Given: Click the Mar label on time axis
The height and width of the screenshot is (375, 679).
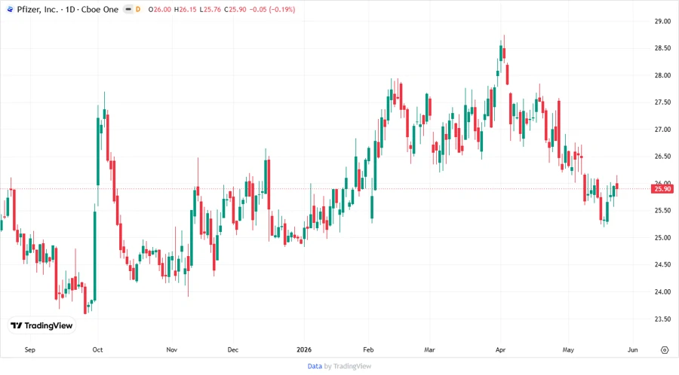Looking at the screenshot, I should (429, 349).
